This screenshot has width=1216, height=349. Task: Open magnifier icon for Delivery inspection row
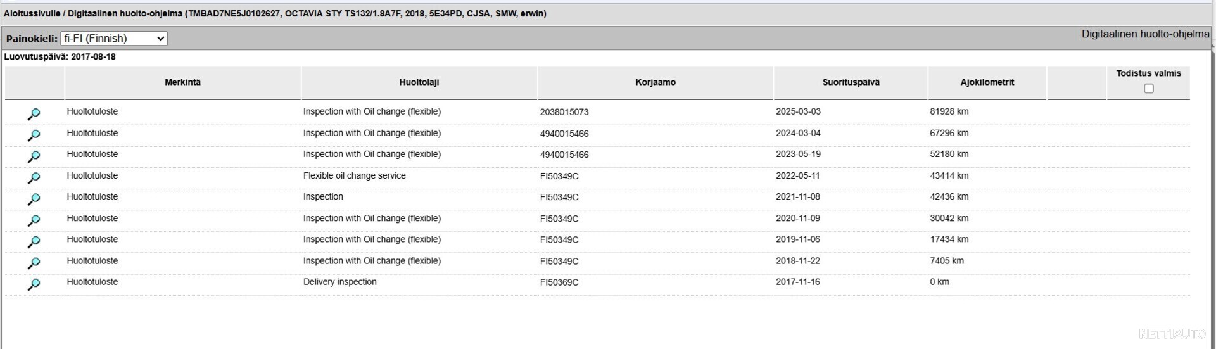34,284
